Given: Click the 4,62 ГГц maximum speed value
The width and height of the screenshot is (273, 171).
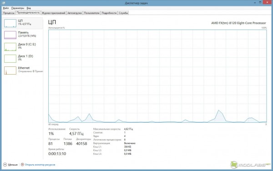Looking at the screenshot, I should coord(128,129).
